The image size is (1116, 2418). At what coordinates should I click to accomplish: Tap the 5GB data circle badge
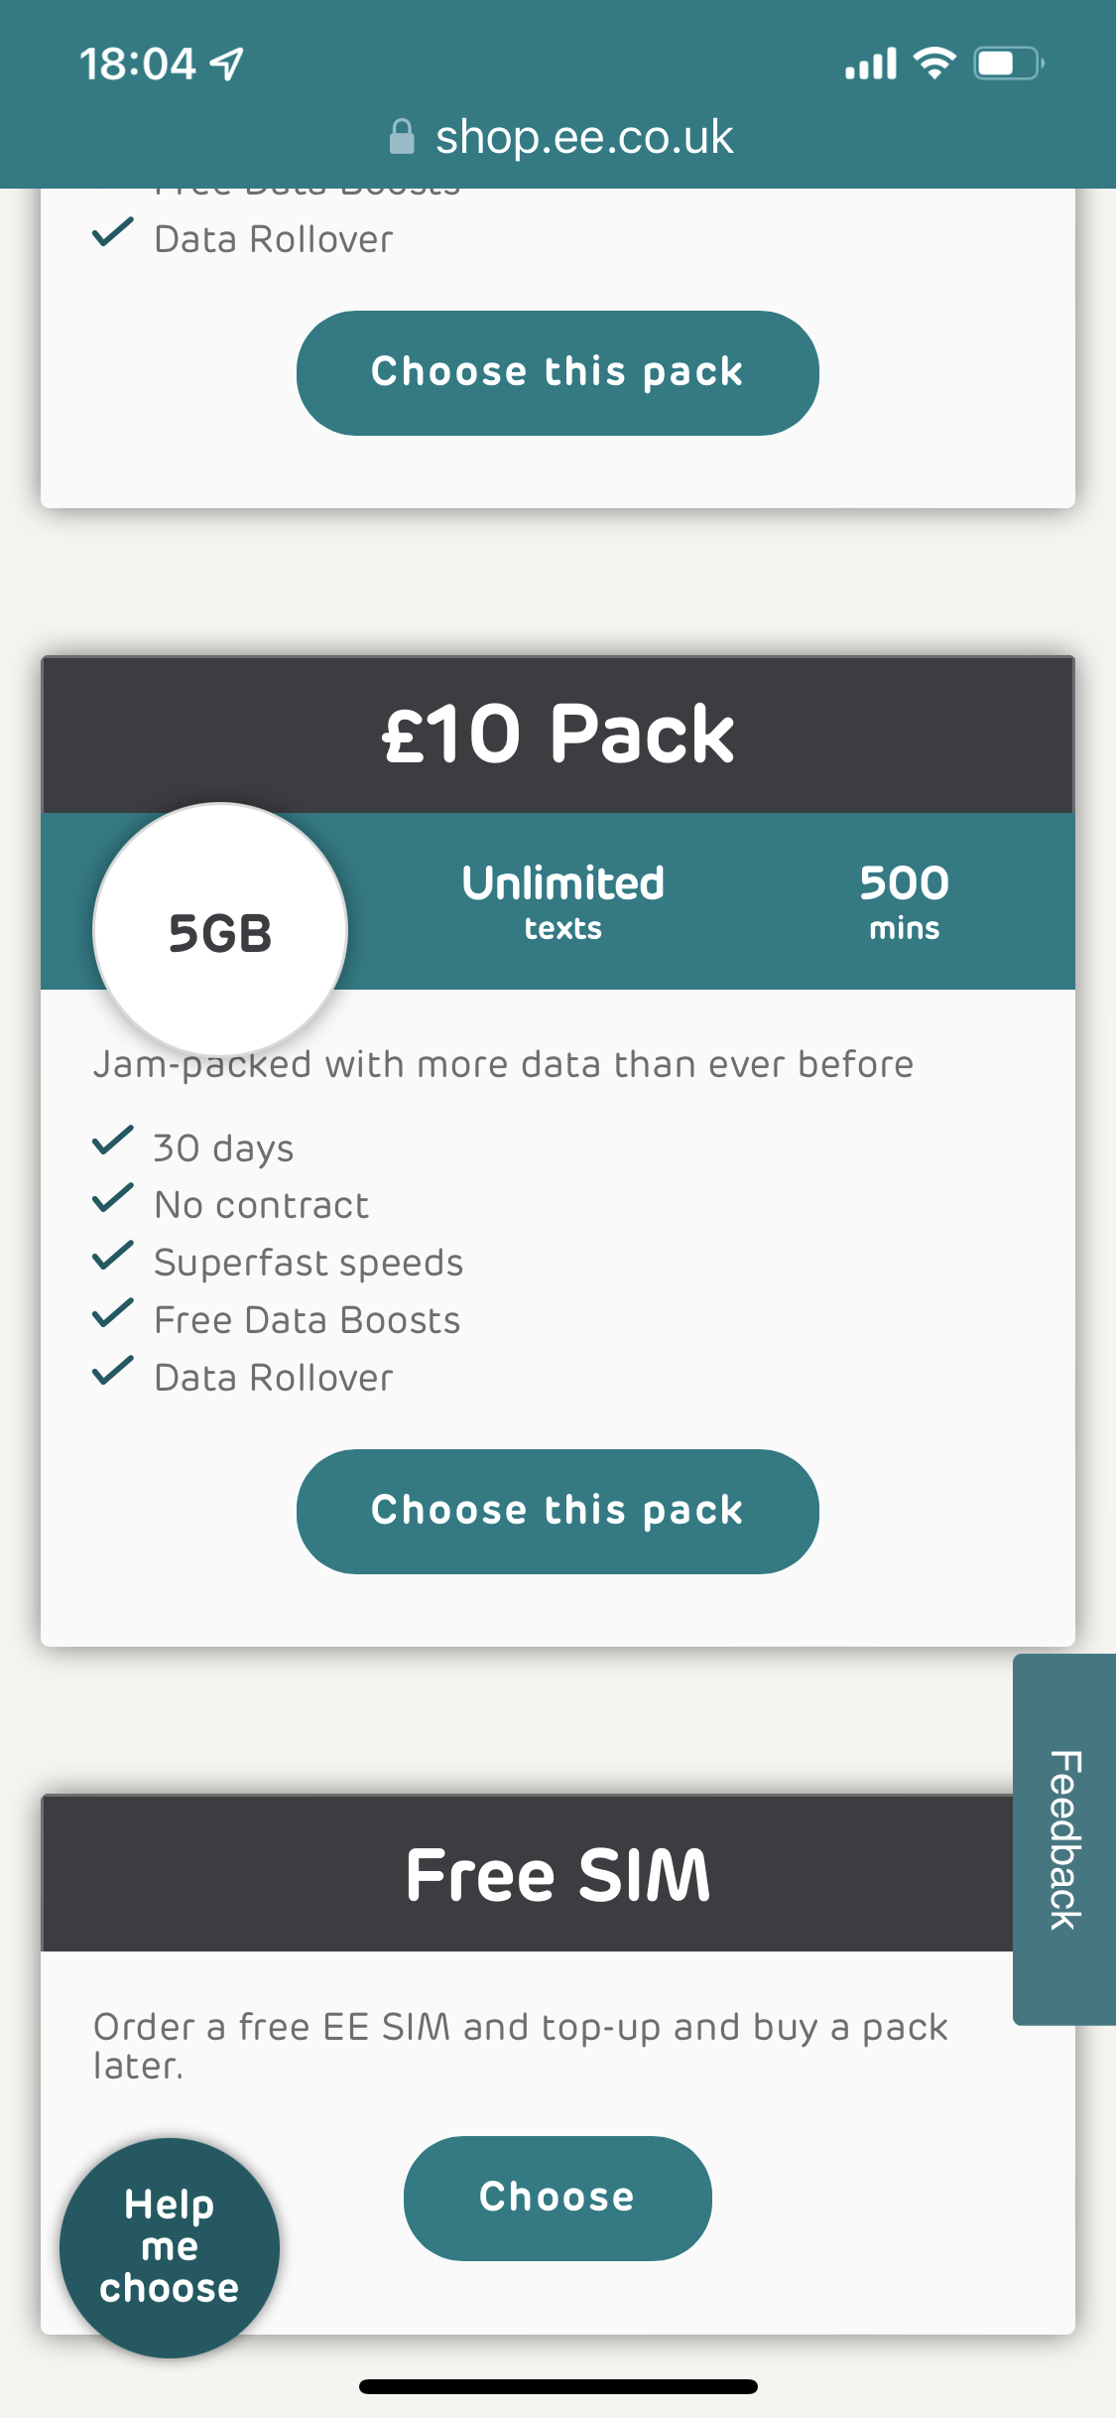tap(217, 928)
